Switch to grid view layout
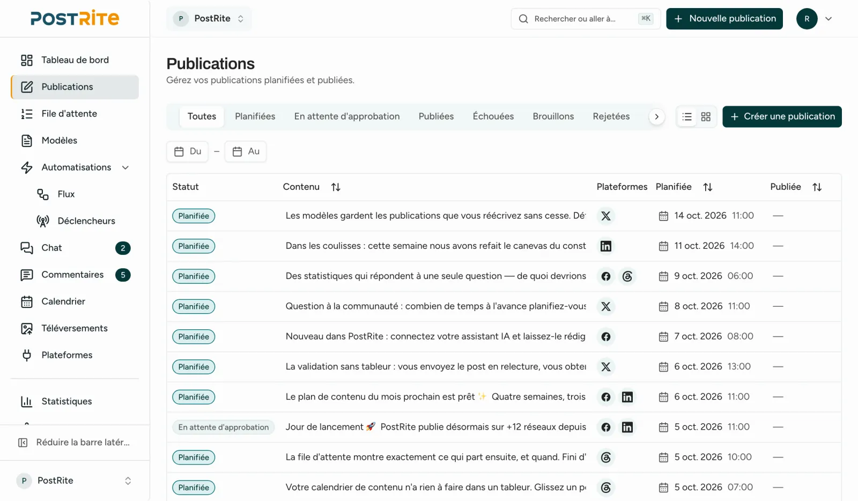858x501 pixels. point(706,117)
